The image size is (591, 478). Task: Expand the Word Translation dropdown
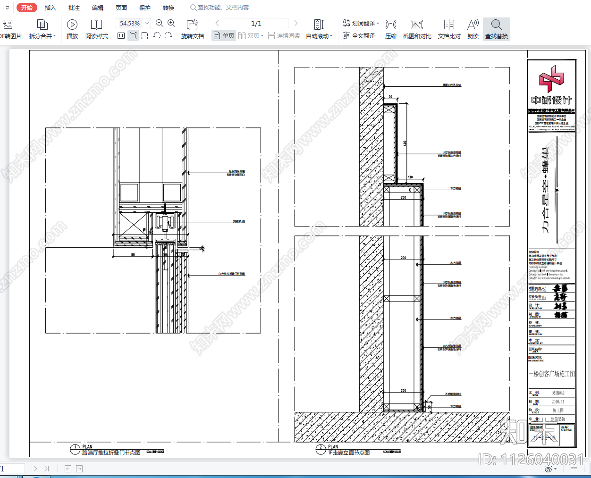coord(378,23)
